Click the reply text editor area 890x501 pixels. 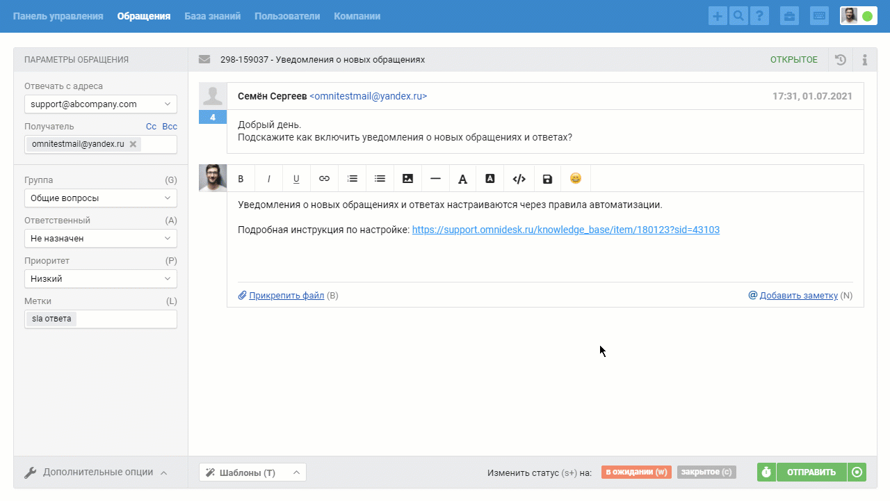[545, 237]
